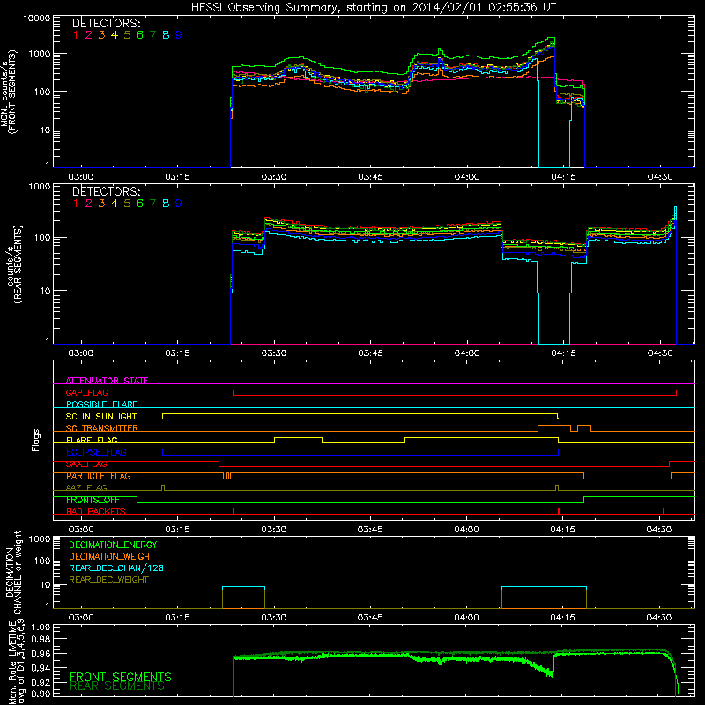
Task: Select the FRONT SEGMENTS livetime legend label
Action: [121, 677]
